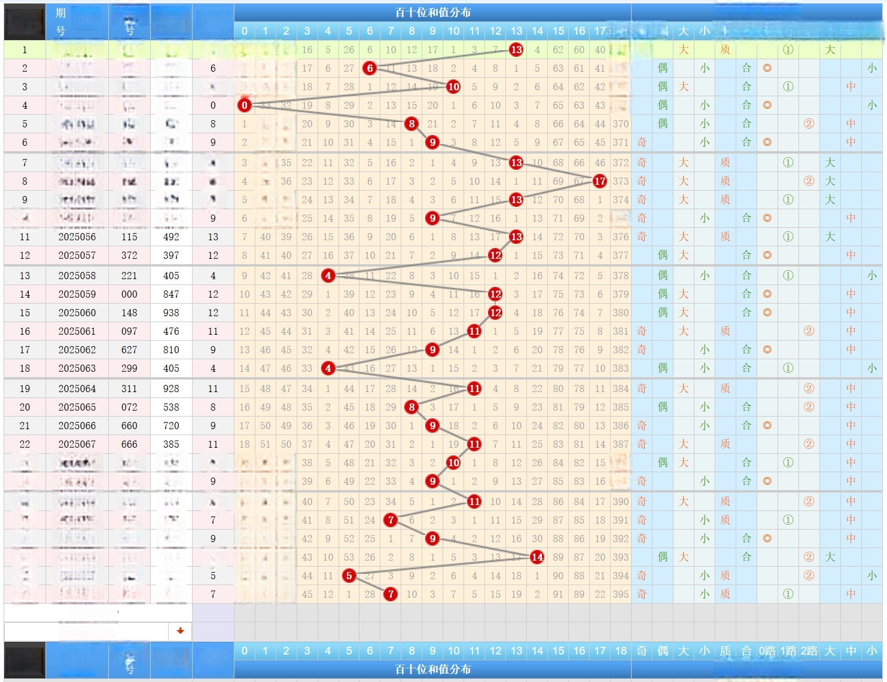This screenshot has height=682, width=887.
Task: Click red ball 12 in issue 2025057 row
Action: click(x=495, y=255)
